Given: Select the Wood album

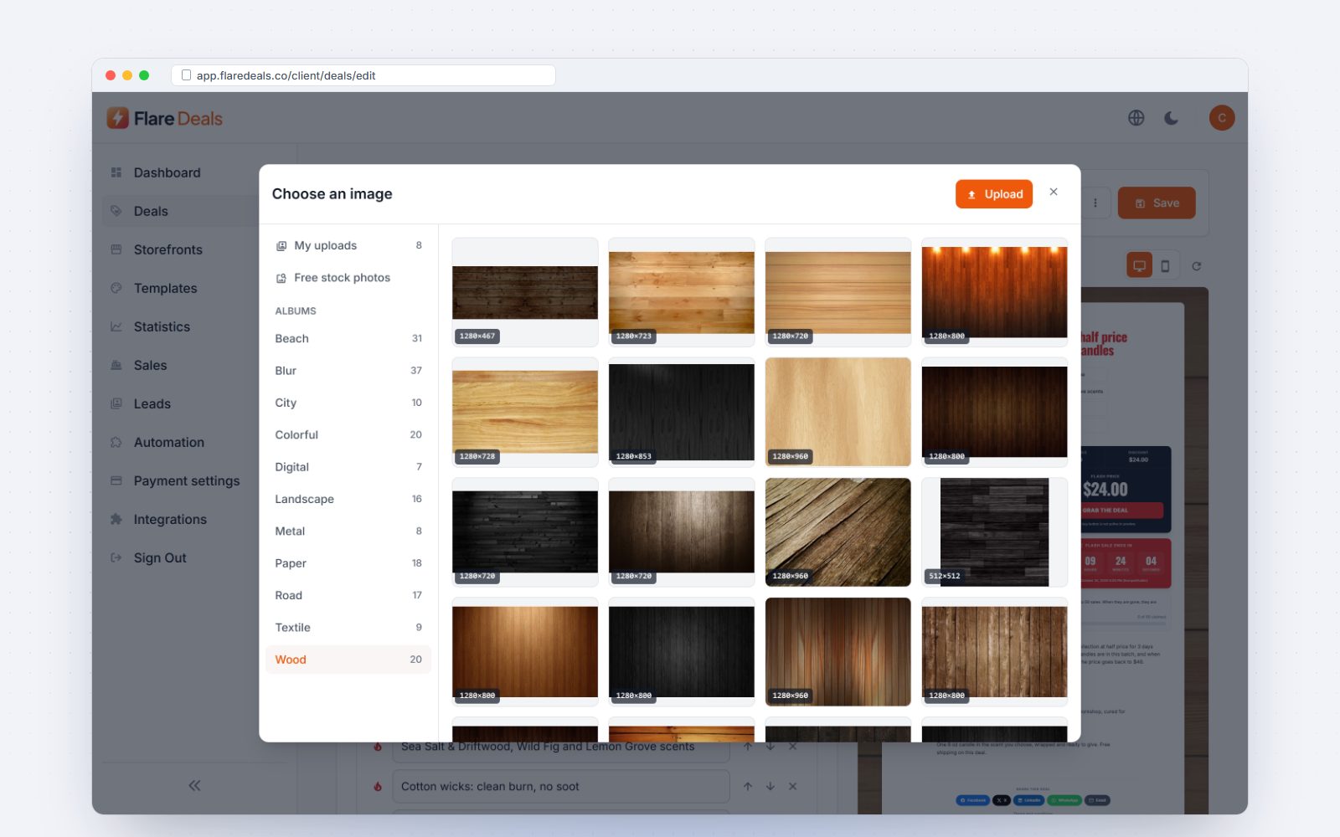Looking at the screenshot, I should (348, 660).
